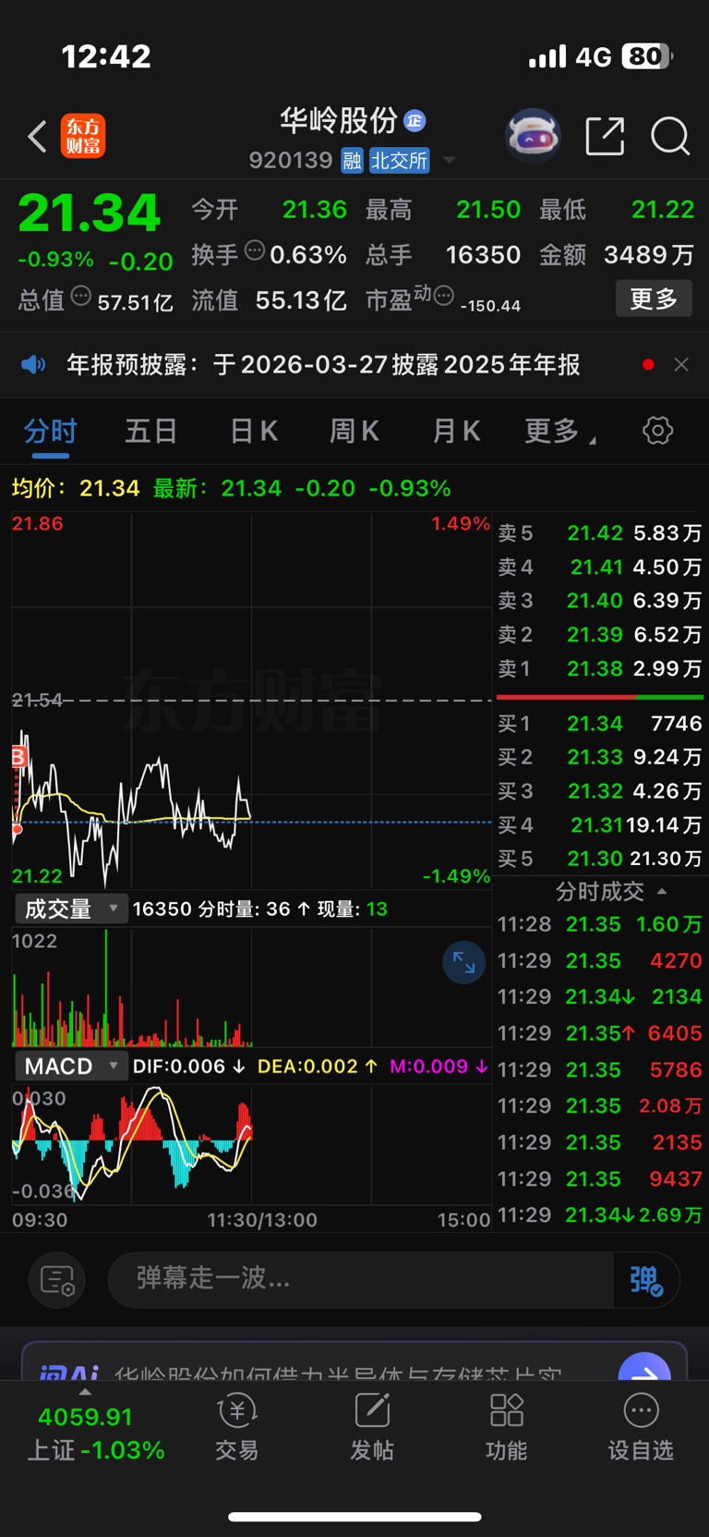
Task: Tap the info icon beside 换手
Action: click(255, 250)
